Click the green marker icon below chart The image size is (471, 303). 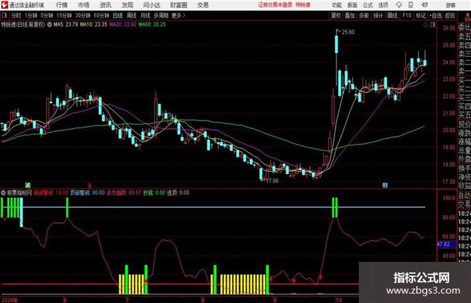pyautogui.click(x=28, y=185)
